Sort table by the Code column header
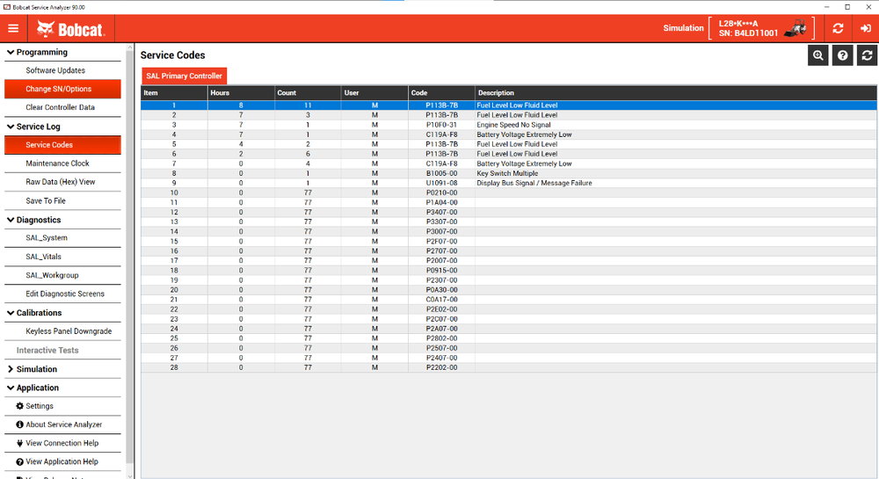The image size is (879, 479). click(440, 93)
